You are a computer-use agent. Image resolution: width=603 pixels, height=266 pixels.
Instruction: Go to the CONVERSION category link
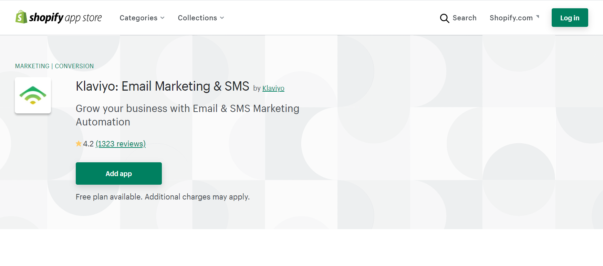74,66
